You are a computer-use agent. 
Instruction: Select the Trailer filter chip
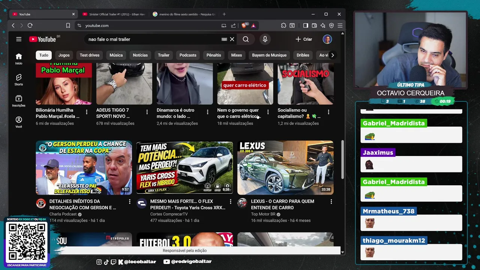pyautogui.click(x=163, y=55)
